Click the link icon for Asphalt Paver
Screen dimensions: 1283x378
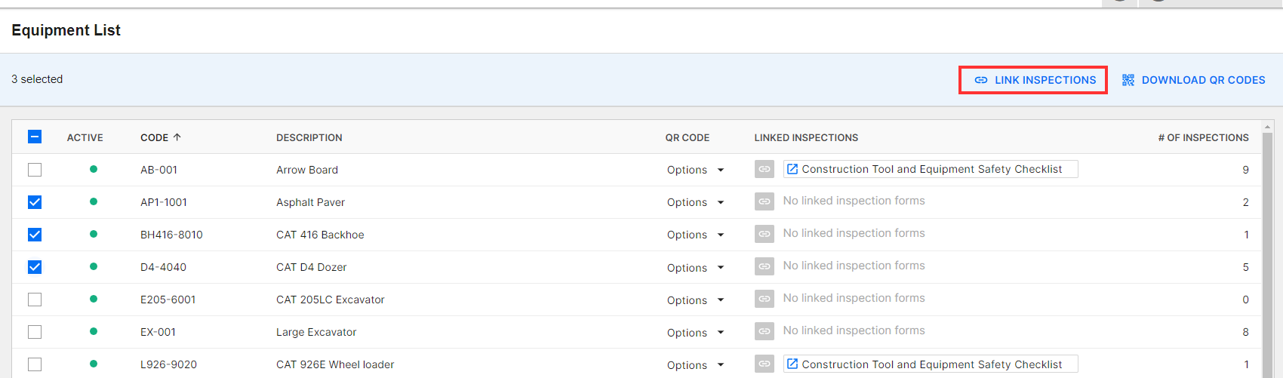point(764,201)
